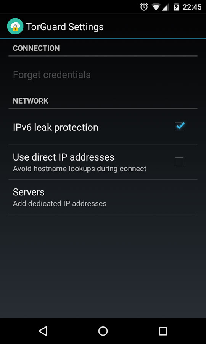
Task: Tap the alarm clock status bar icon
Action: pos(144,7)
